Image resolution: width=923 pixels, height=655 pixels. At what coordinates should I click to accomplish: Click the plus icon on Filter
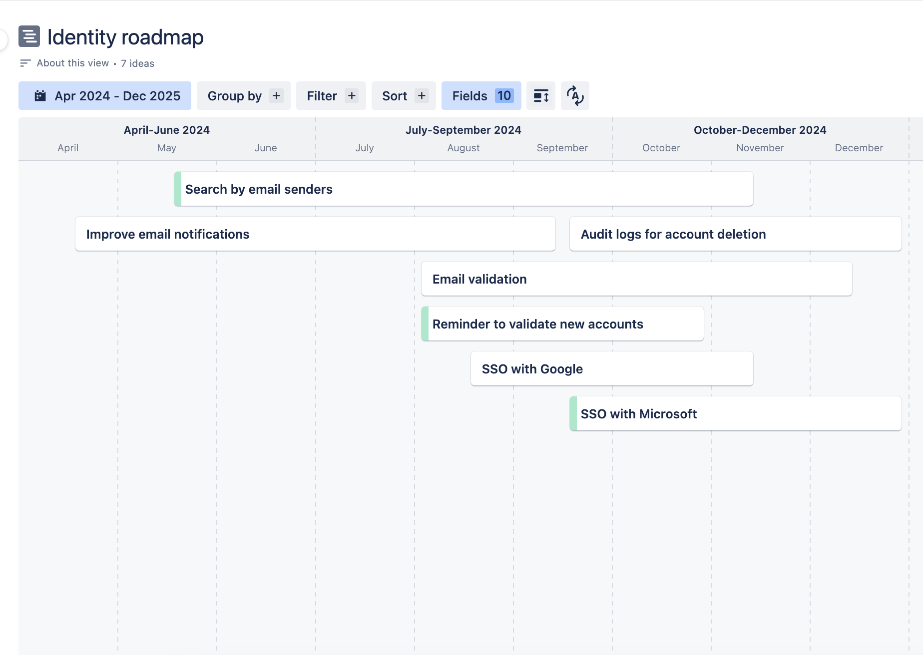[x=352, y=96]
